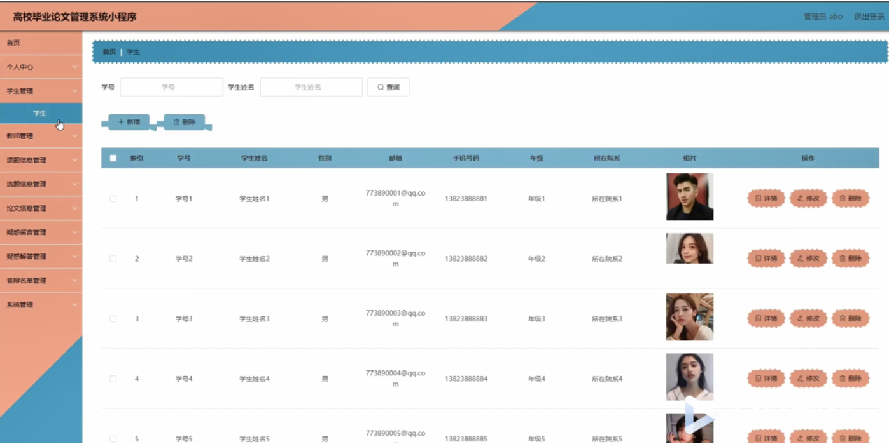
Task: Go to 首页 in the sidebar
Action: (x=41, y=43)
